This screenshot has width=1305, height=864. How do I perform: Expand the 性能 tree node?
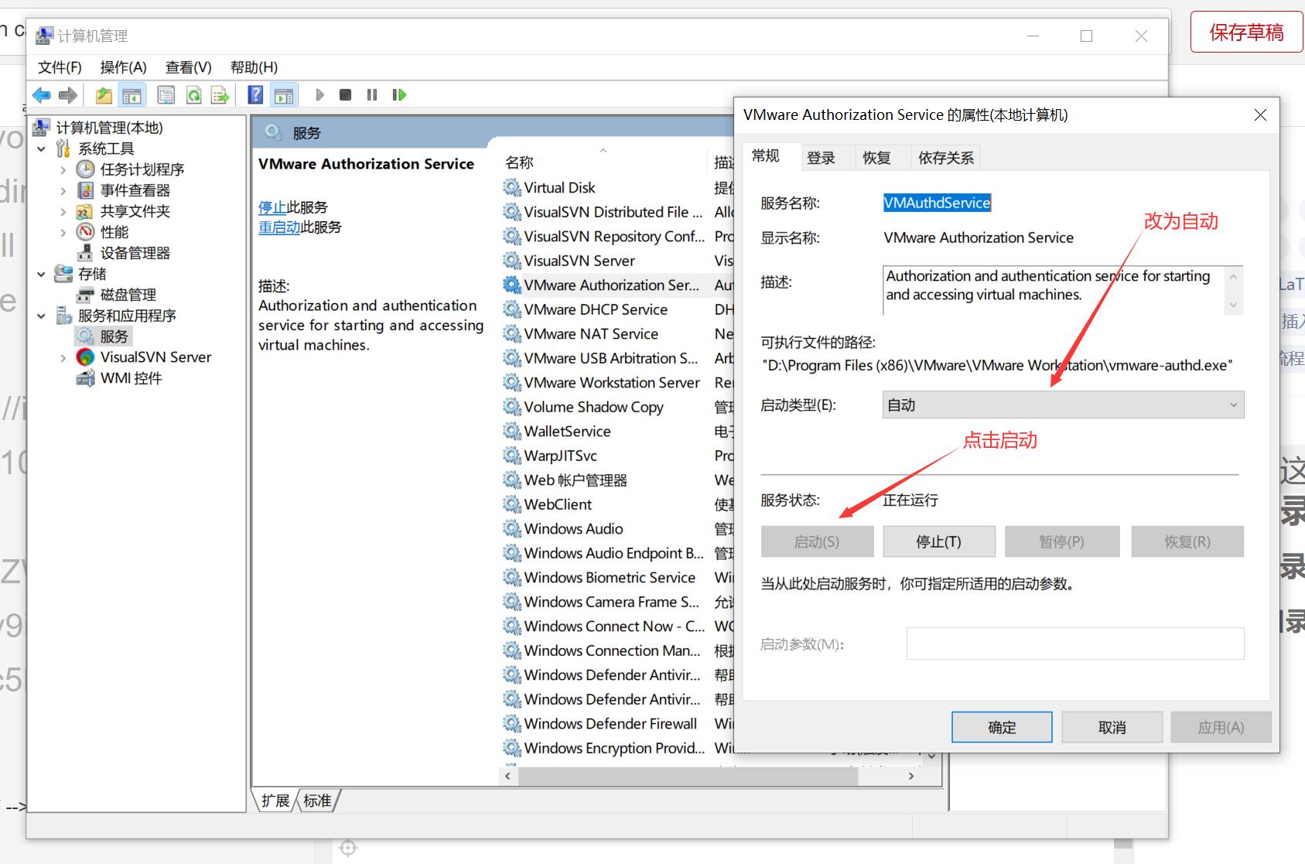tap(63, 232)
